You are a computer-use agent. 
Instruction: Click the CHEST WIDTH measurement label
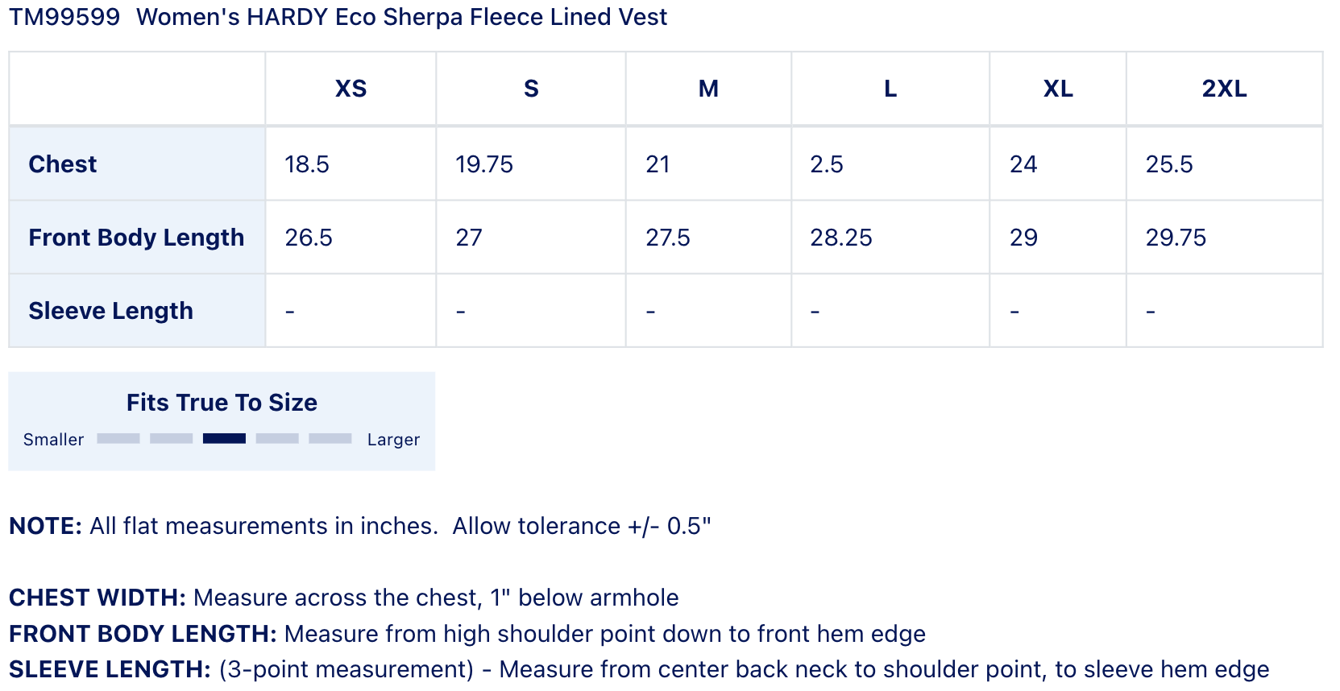pos(97,598)
